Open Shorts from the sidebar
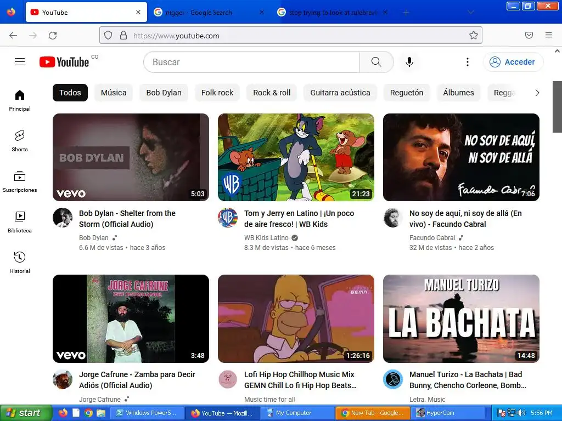562x421 pixels. 20,141
